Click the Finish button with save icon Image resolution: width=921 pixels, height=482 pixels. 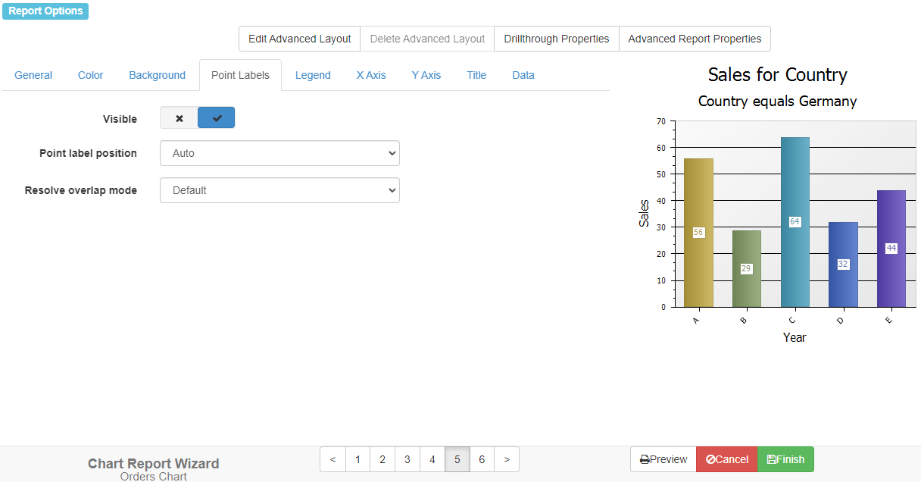[x=785, y=459]
